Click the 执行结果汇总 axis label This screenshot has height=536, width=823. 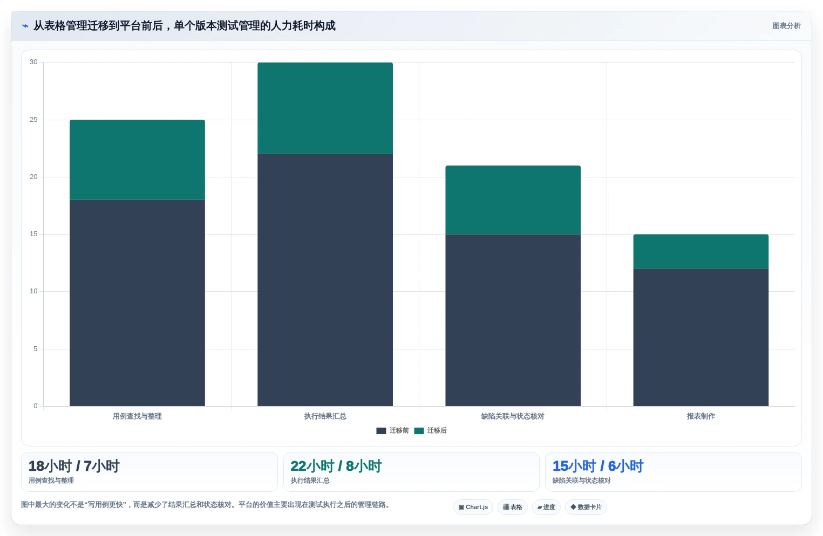[325, 416]
